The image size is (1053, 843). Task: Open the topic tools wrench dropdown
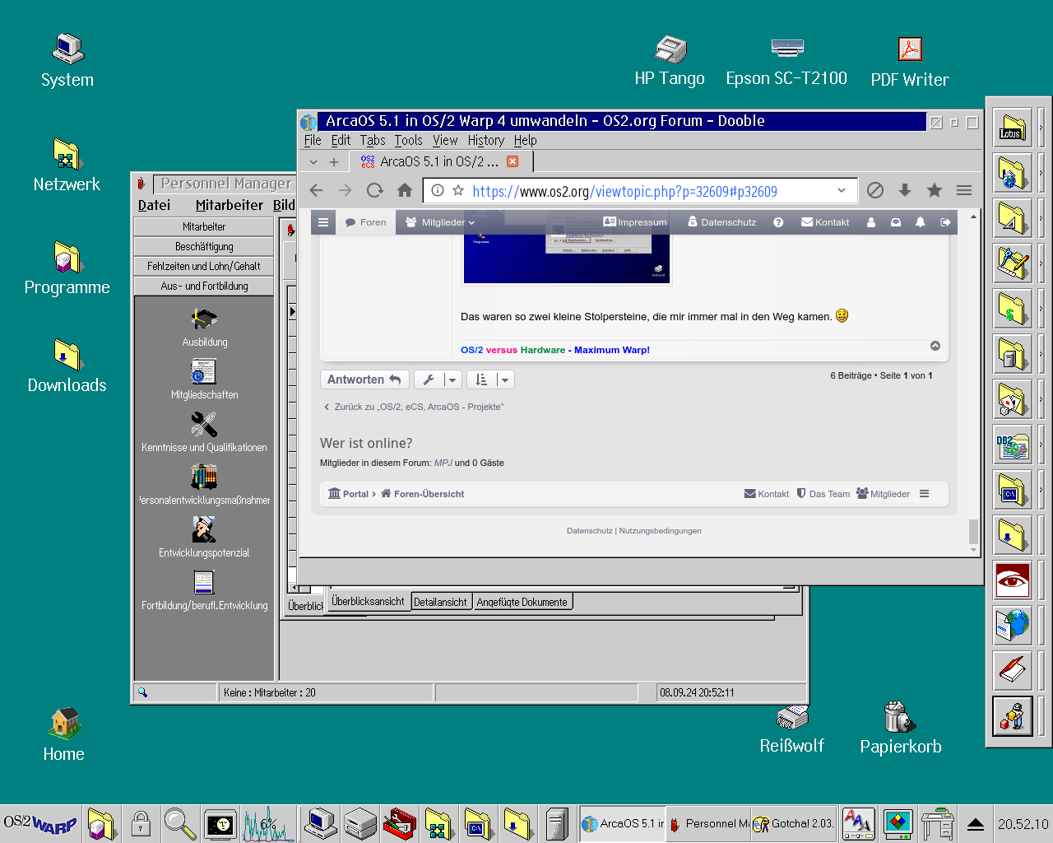[437, 380]
